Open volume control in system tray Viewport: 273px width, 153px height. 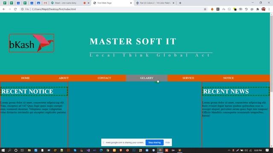coord(246,150)
